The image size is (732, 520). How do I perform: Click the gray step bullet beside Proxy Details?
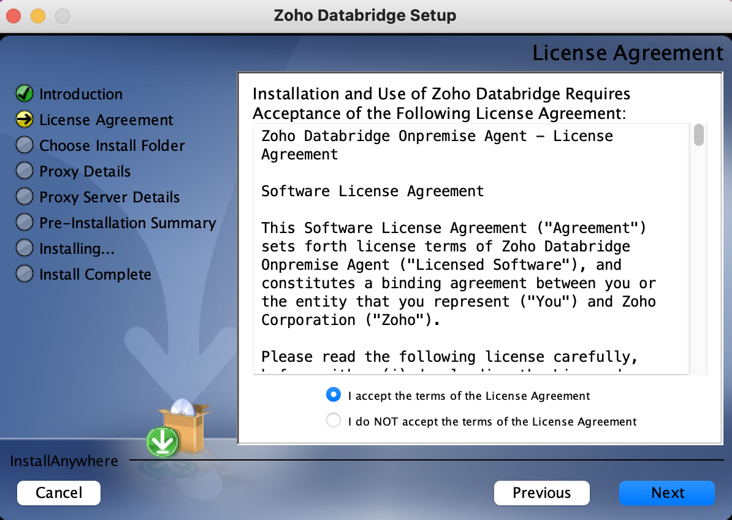[x=25, y=171]
